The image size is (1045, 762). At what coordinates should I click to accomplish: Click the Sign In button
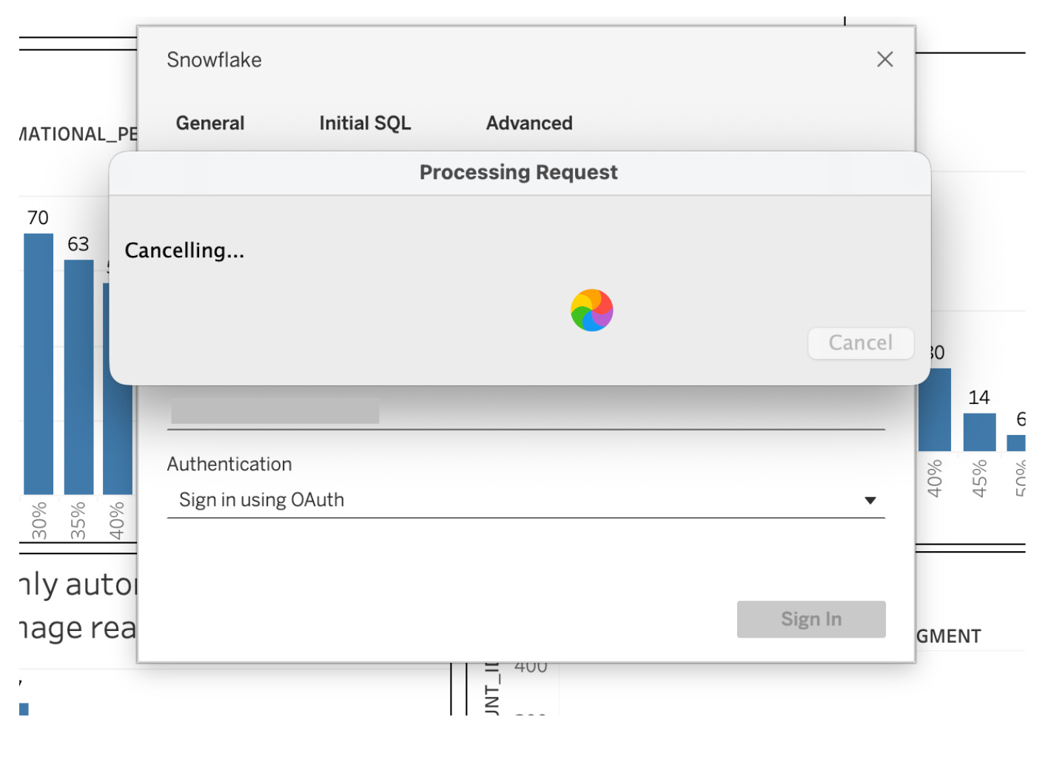[x=811, y=619]
